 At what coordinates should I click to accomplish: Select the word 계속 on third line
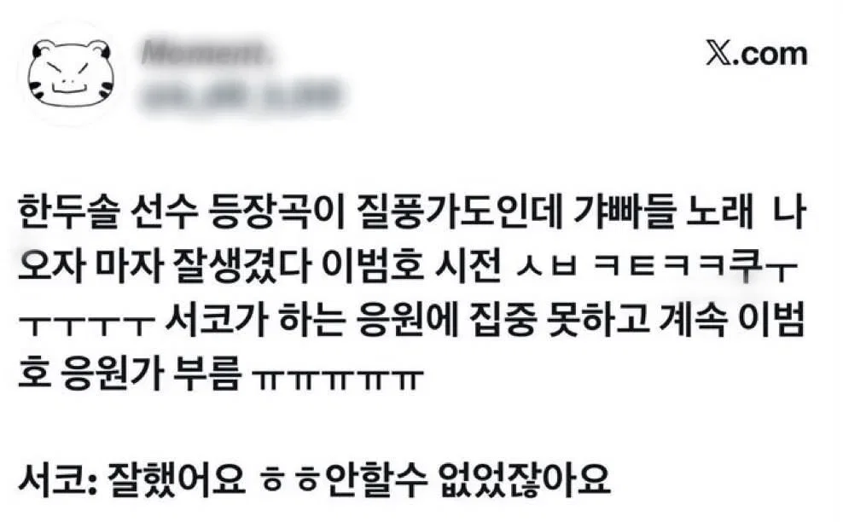pos(691,319)
